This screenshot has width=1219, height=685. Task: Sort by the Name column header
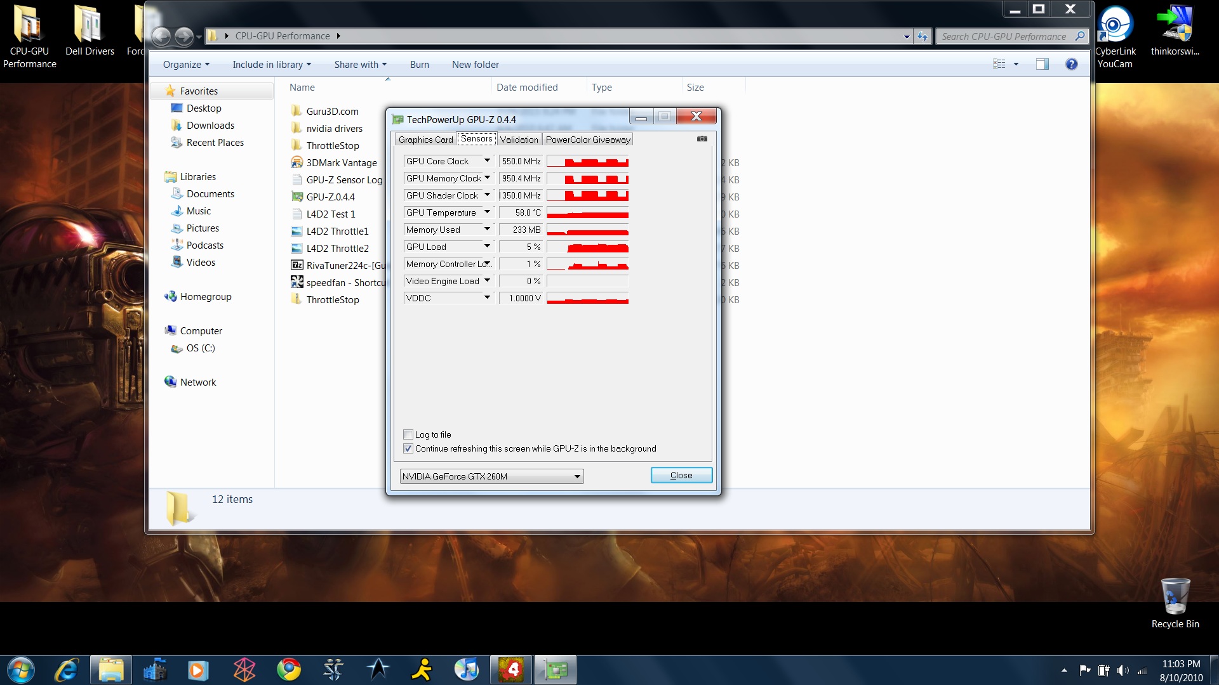tap(302, 88)
